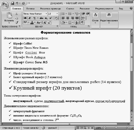Viewport: 134px width, 130px height.
Task: Open Word help question mark
Action: tap(131, 8)
